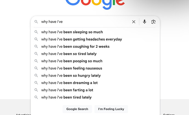
Task: Click magnifier icon beside 'been farting a lot'
Action: 36,90
